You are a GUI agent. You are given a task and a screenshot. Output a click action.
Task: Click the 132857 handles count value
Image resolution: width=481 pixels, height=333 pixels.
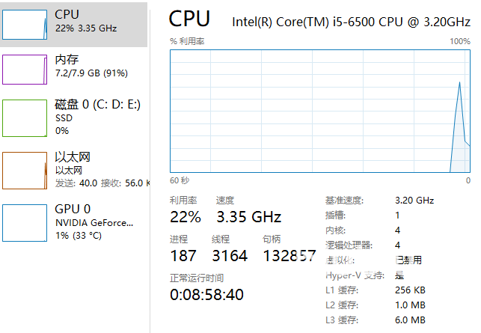point(289,255)
